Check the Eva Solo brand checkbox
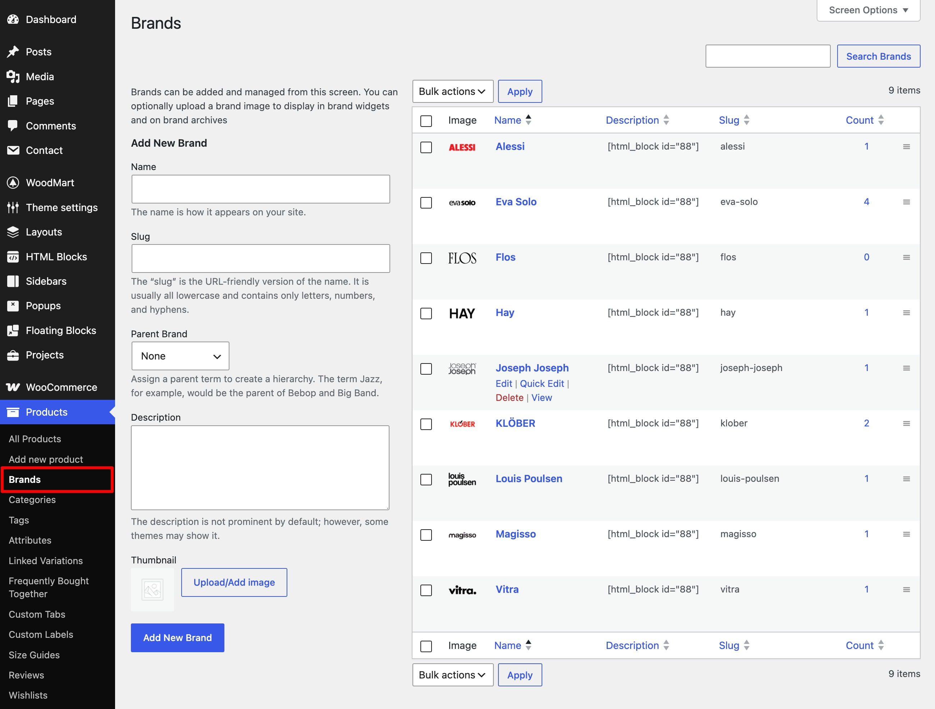The height and width of the screenshot is (709, 935). [x=426, y=202]
